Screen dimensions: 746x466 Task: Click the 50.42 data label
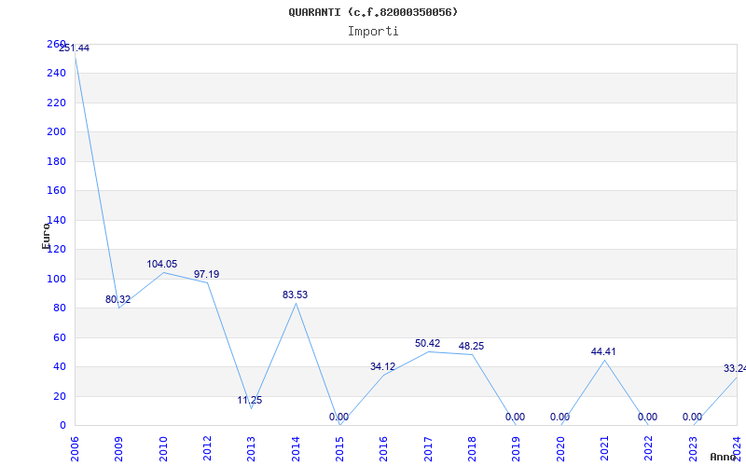(x=427, y=343)
